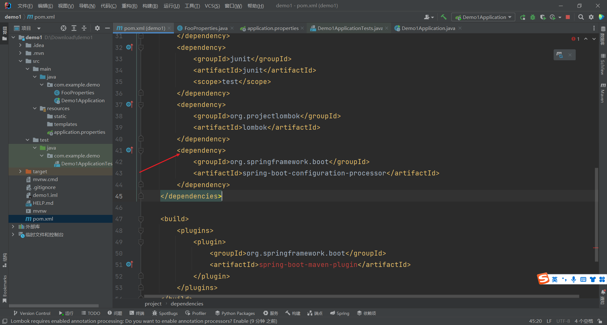Screen dimensions: 607x325
Task: Open the 终端 terminal tool window
Action: coord(137,313)
